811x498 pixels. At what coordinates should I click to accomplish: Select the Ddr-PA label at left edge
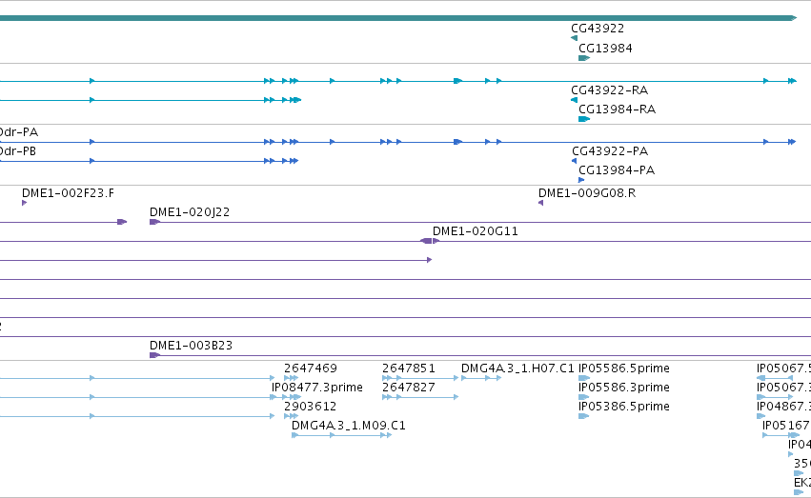point(19,132)
